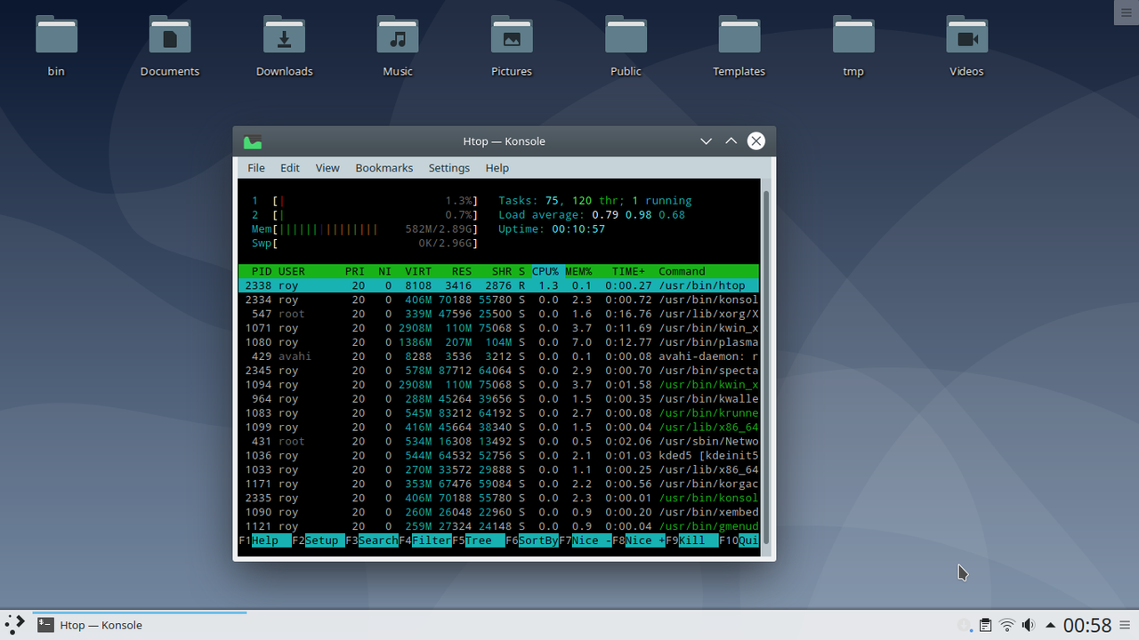Select the /usr/bin/korgac process row

(498, 484)
